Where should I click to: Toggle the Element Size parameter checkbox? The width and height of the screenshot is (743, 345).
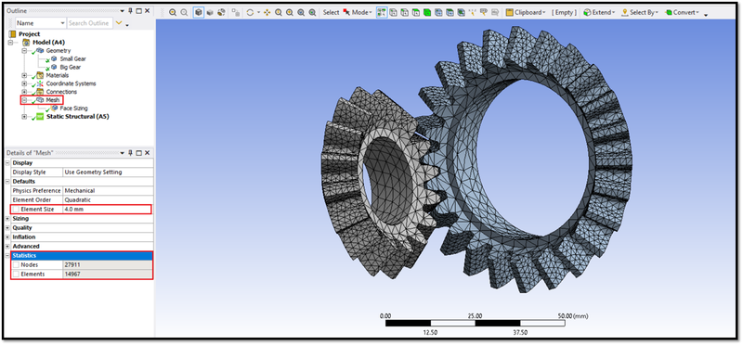pos(16,210)
